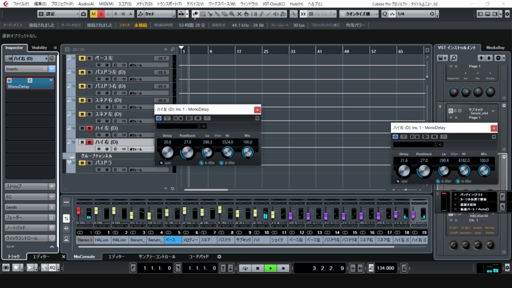
Task: Switch to the MediaBay tab
Action: [x=495, y=47]
